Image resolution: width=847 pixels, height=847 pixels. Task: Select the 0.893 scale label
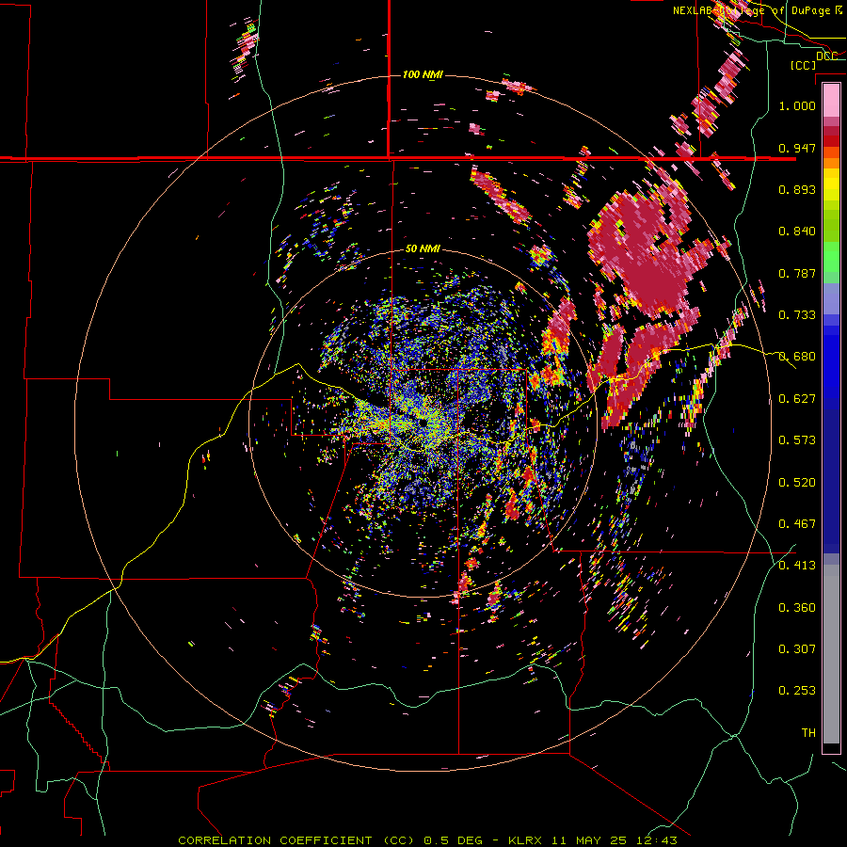pyautogui.click(x=797, y=189)
